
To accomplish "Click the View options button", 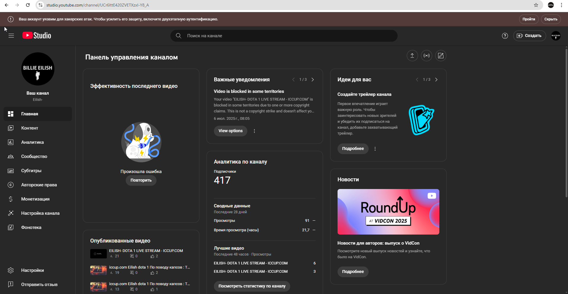I will (230, 131).
